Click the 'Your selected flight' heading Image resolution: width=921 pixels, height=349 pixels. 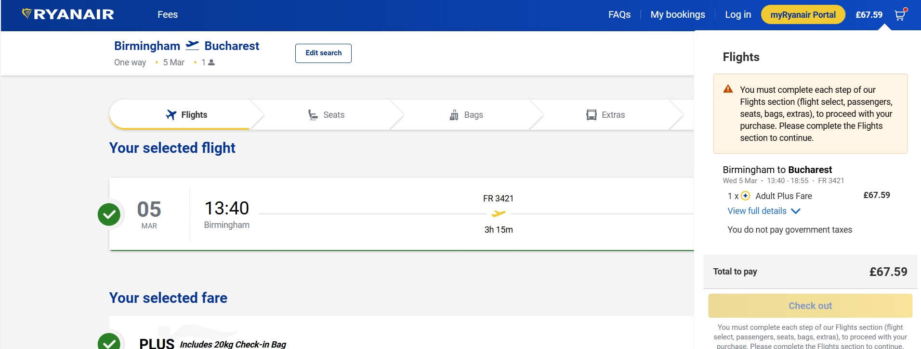coord(172,148)
